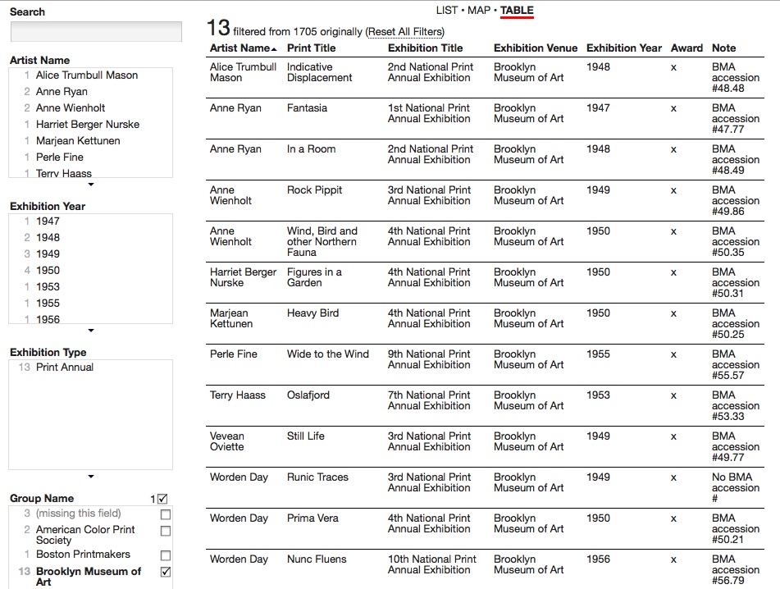Click Wide to the Wind title cell
This screenshot has width=780, height=589.
(328, 354)
